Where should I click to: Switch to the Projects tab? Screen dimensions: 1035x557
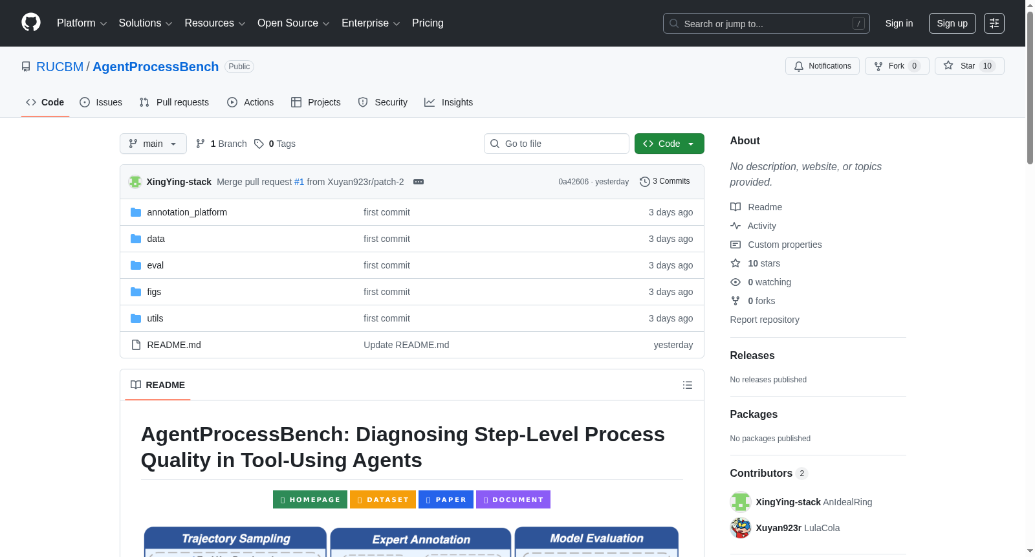[316, 102]
